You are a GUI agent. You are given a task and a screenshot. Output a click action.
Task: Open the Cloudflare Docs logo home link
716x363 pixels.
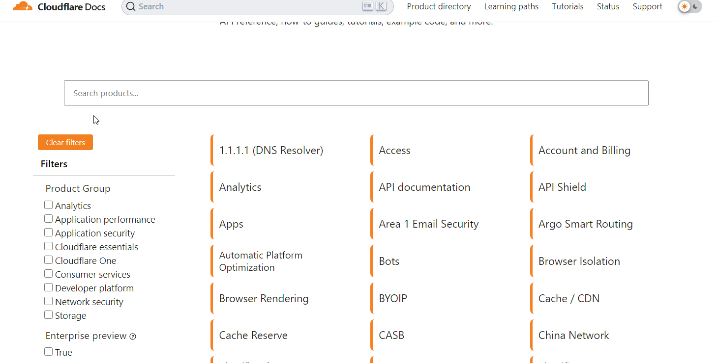(59, 7)
